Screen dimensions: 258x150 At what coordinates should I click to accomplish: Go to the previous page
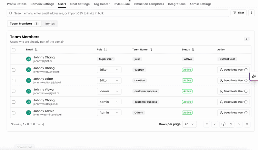(x=215, y=124)
